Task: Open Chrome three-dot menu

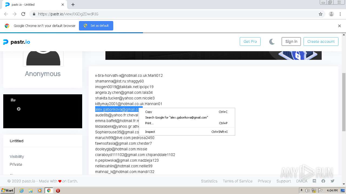Action: coord(340,14)
